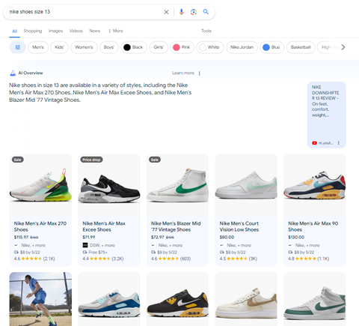Open the Learn more link
359x326 pixels.
tap(183, 73)
